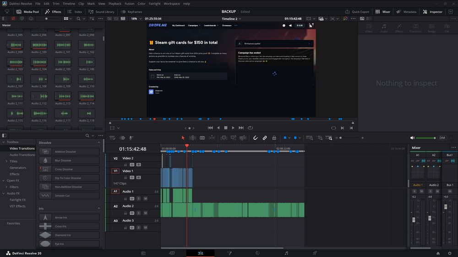
Task: Add a flag with the flag icon
Action: [x=285, y=138]
